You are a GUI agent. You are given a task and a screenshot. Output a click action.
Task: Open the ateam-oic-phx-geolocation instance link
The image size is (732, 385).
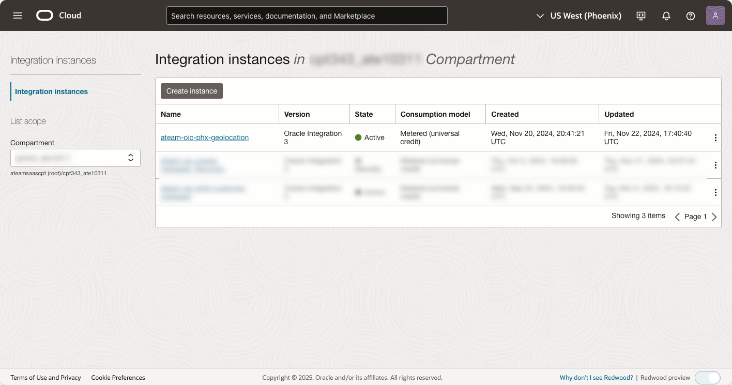[205, 137]
